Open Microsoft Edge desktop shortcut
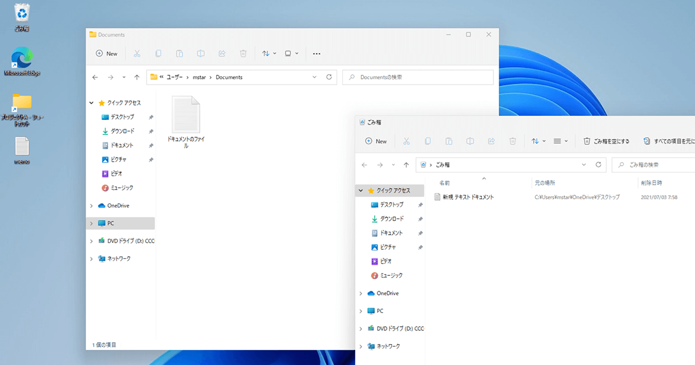695x365 pixels. [x=22, y=61]
